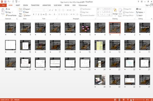Viewport: 153px width, 101px height.
Task: Toggle Strikethrough formatting
Action: point(44,14)
